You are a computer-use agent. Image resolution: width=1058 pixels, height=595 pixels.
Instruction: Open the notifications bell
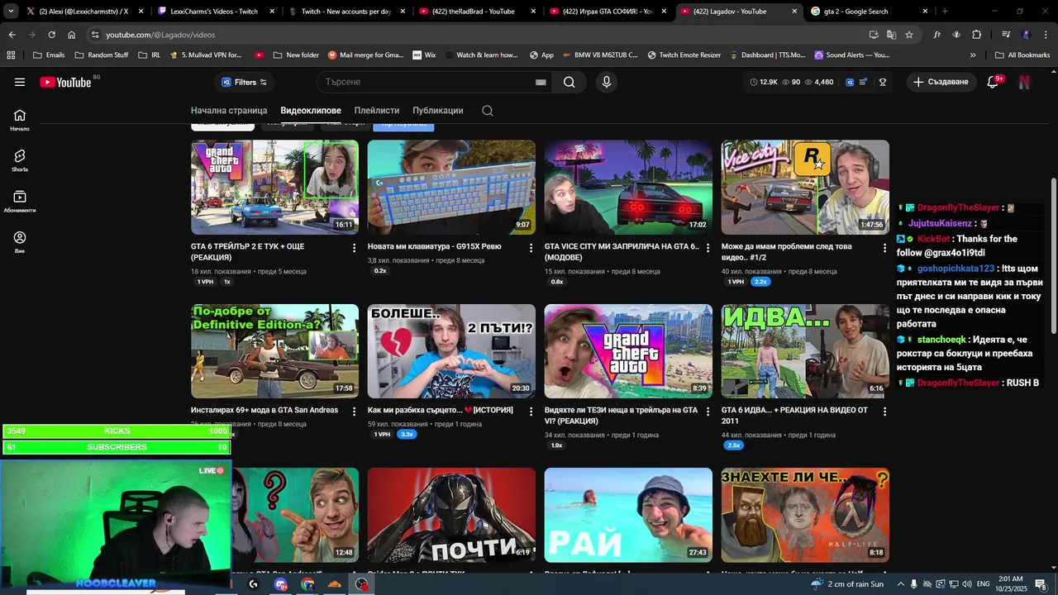tap(993, 82)
